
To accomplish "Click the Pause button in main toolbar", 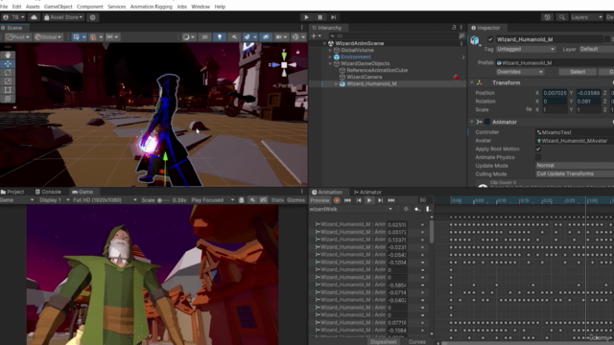I will click(319, 17).
